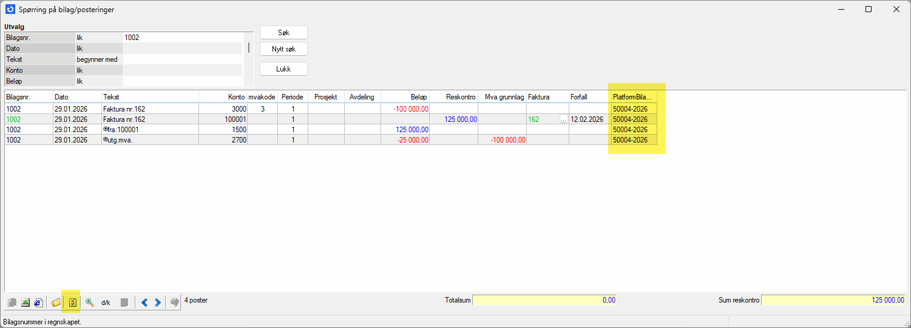Close the dialog with Lukk button
Screen dimensions: 911x328
pyautogui.click(x=283, y=69)
